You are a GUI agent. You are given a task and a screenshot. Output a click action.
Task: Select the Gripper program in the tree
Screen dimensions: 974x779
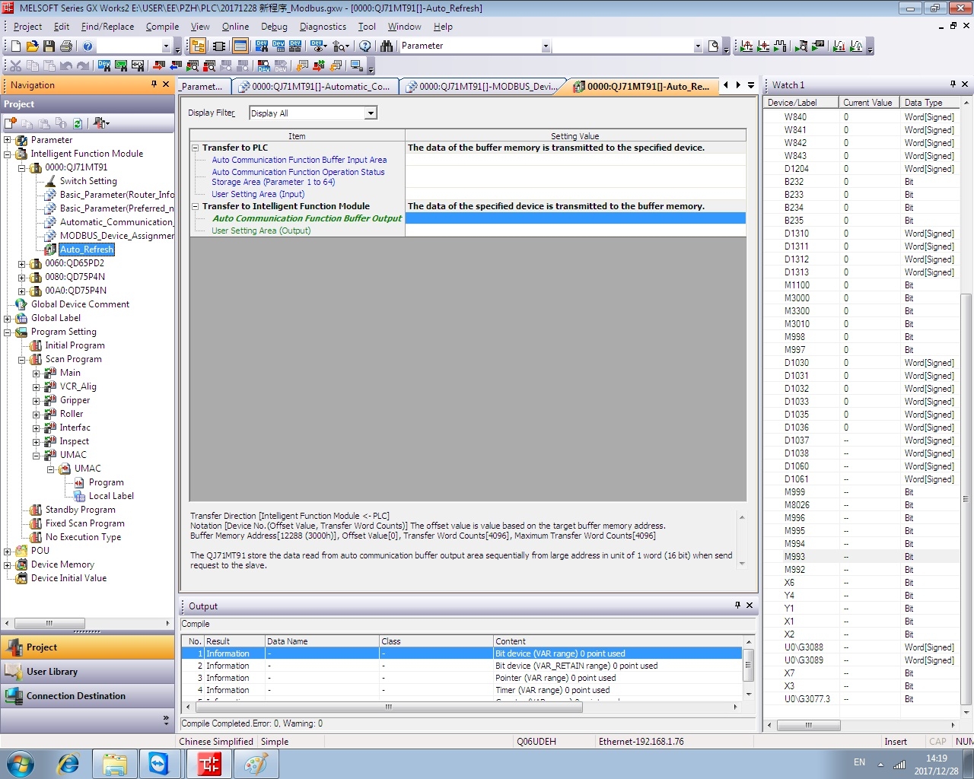coord(75,400)
